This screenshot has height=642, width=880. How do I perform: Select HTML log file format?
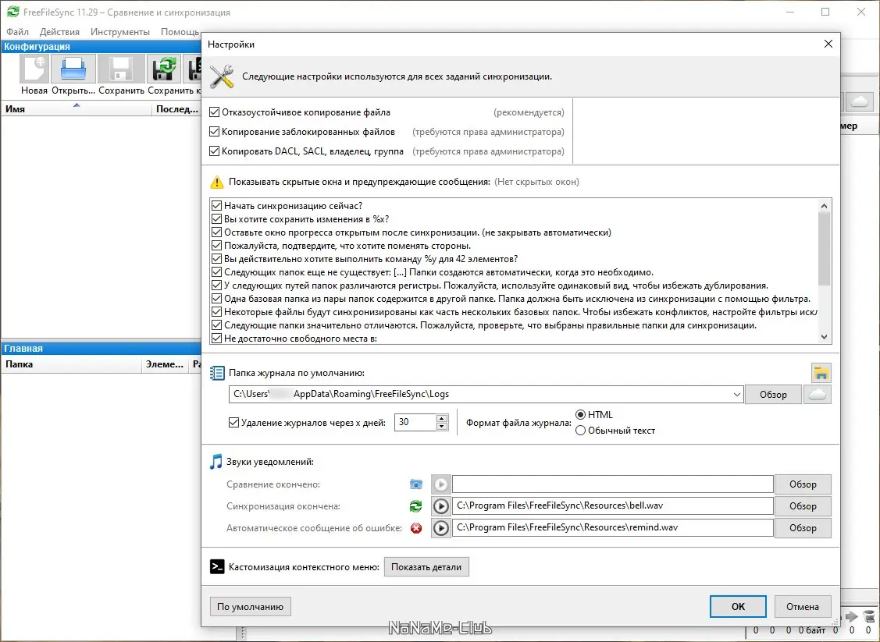pyautogui.click(x=581, y=415)
